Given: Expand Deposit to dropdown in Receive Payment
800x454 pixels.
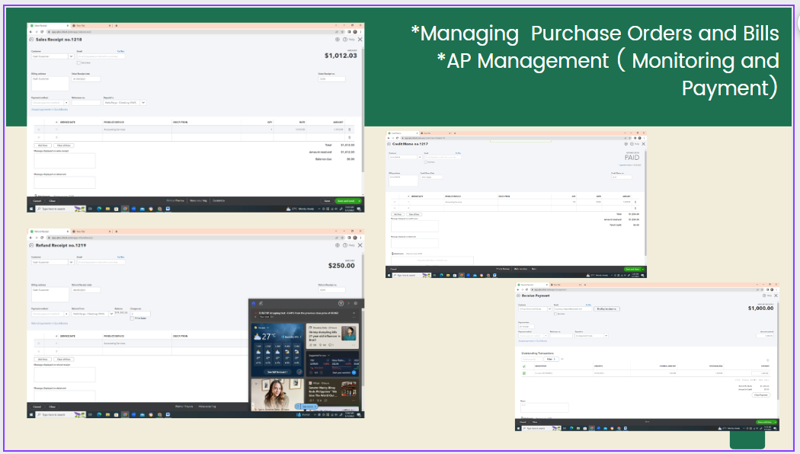Looking at the screenshot, I should coord(606,336).
